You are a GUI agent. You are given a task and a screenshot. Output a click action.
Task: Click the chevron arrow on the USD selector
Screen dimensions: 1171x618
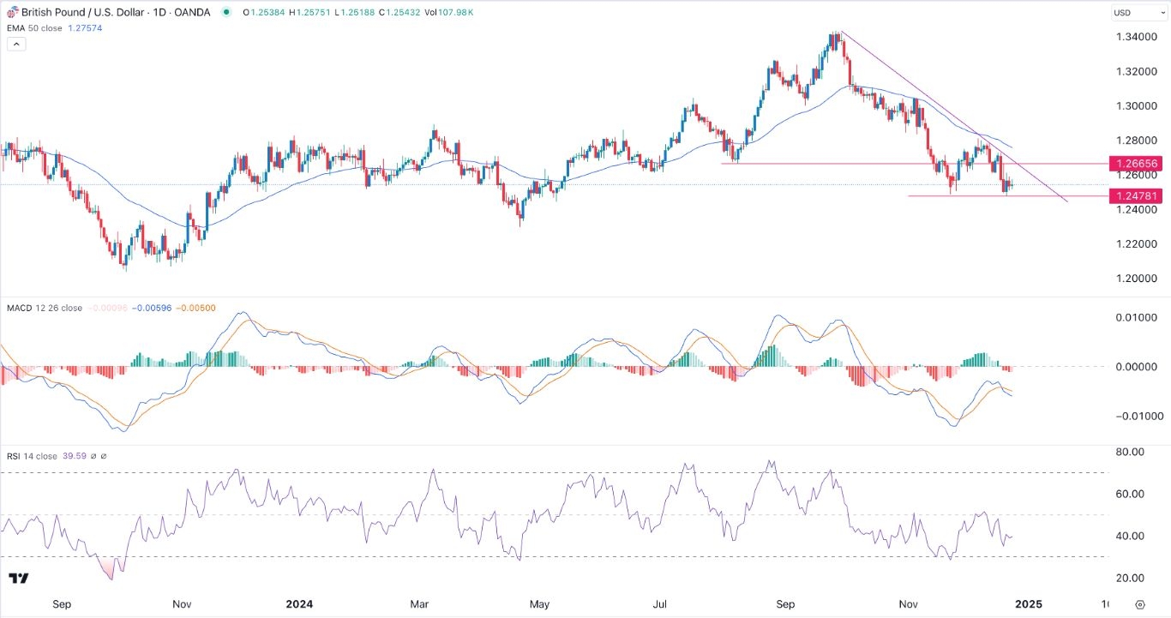point(1162,13)
